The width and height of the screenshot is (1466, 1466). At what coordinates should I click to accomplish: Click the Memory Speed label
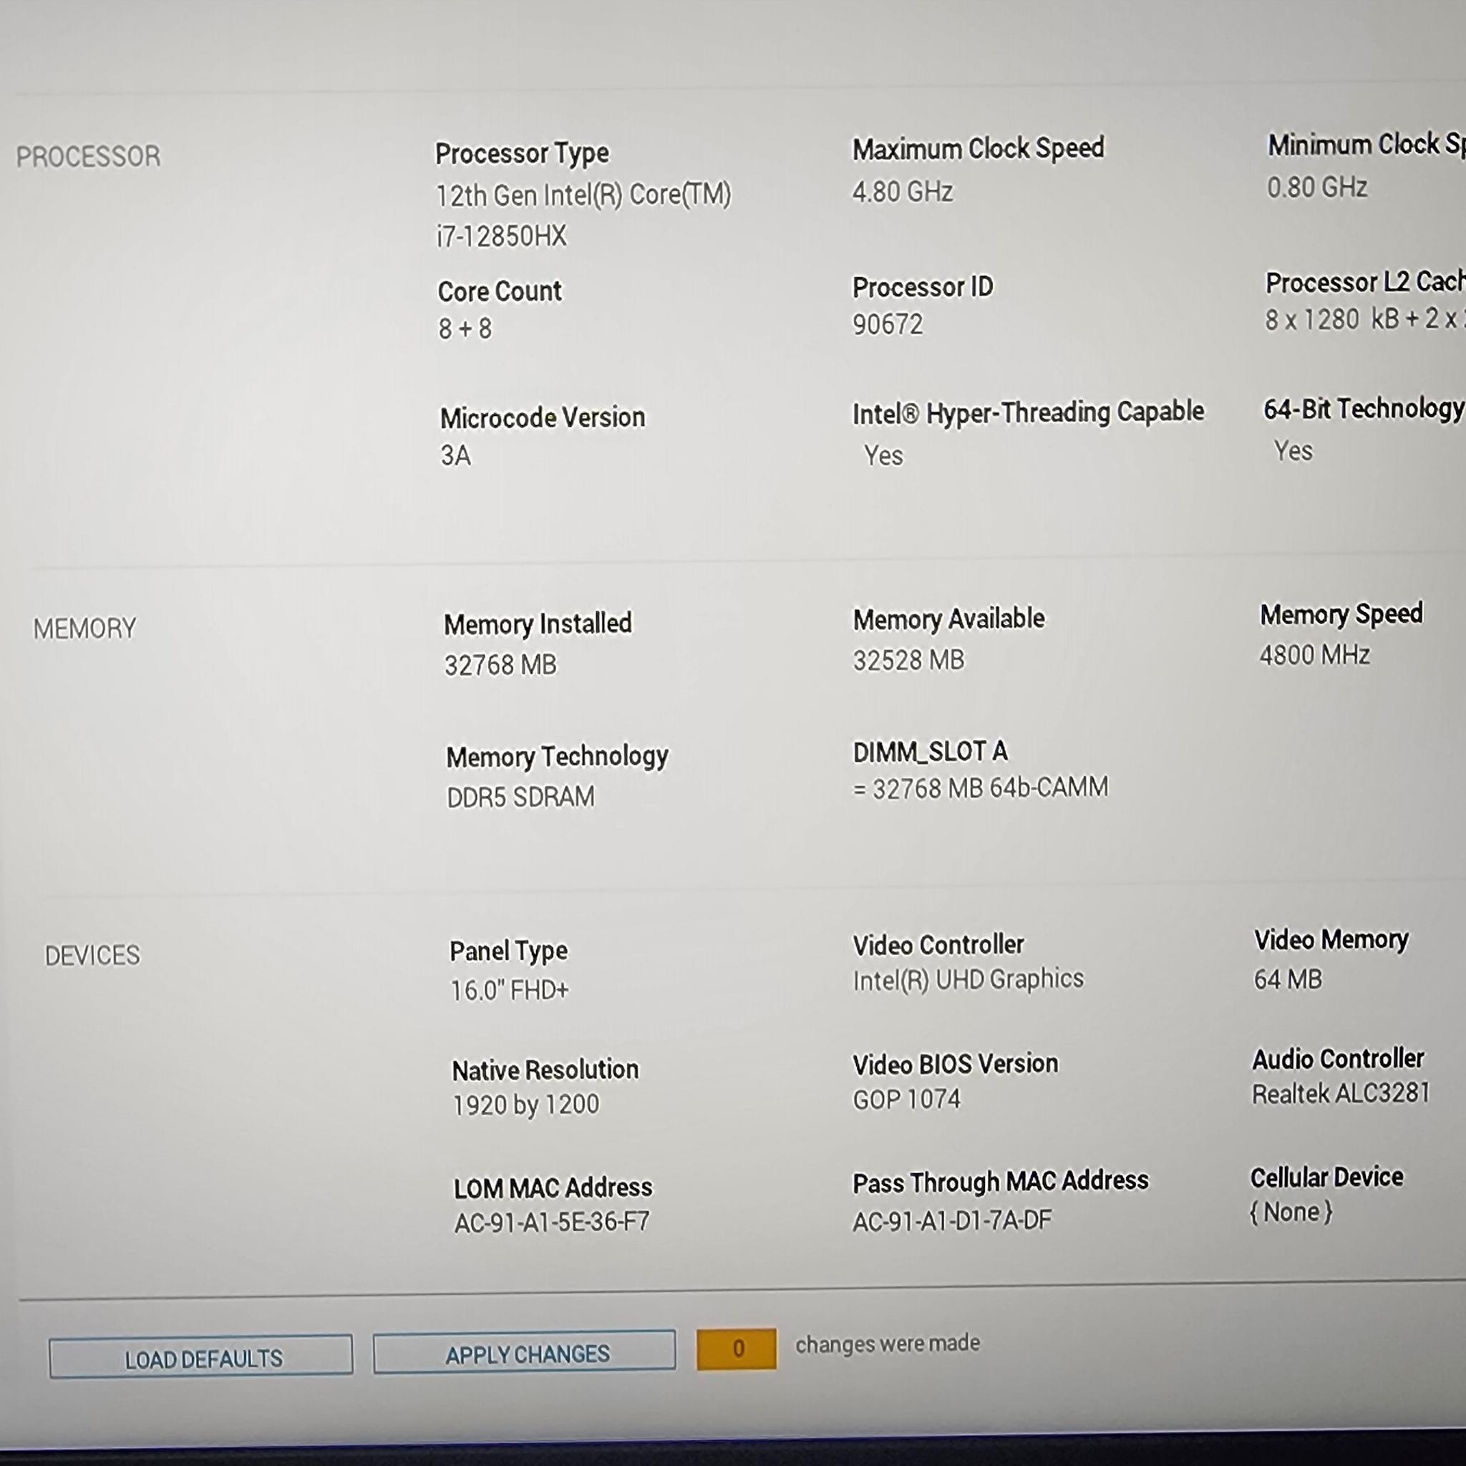pos(1341,614)
